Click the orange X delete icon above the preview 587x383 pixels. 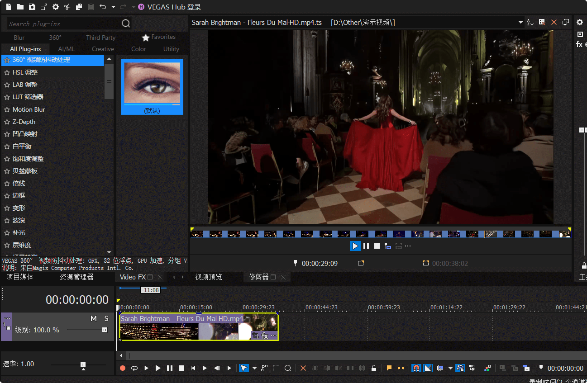554,22
